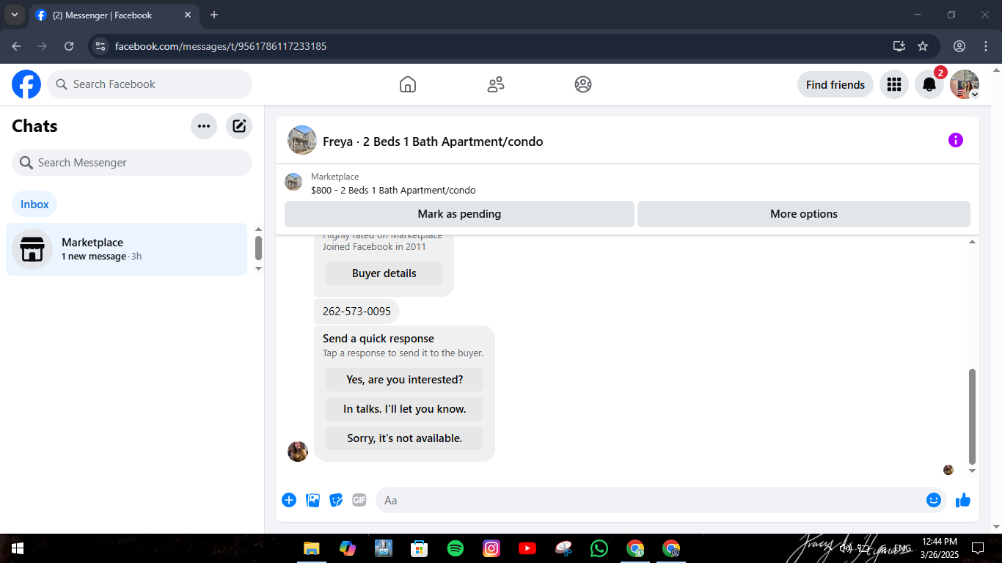This screenshot has width=1002, height=563.
Task: Open the Chats options ellipsis button
Action: [204, 126]
